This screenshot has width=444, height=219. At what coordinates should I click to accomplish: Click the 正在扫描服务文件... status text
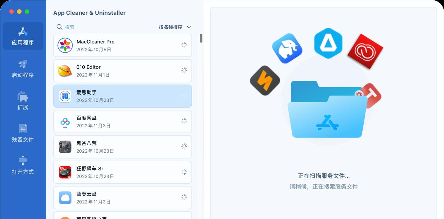pyautogui.click(x=324, y=176)
